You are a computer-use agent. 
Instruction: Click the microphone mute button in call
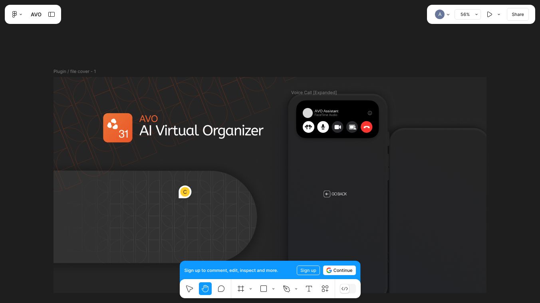tap(323, 127)
